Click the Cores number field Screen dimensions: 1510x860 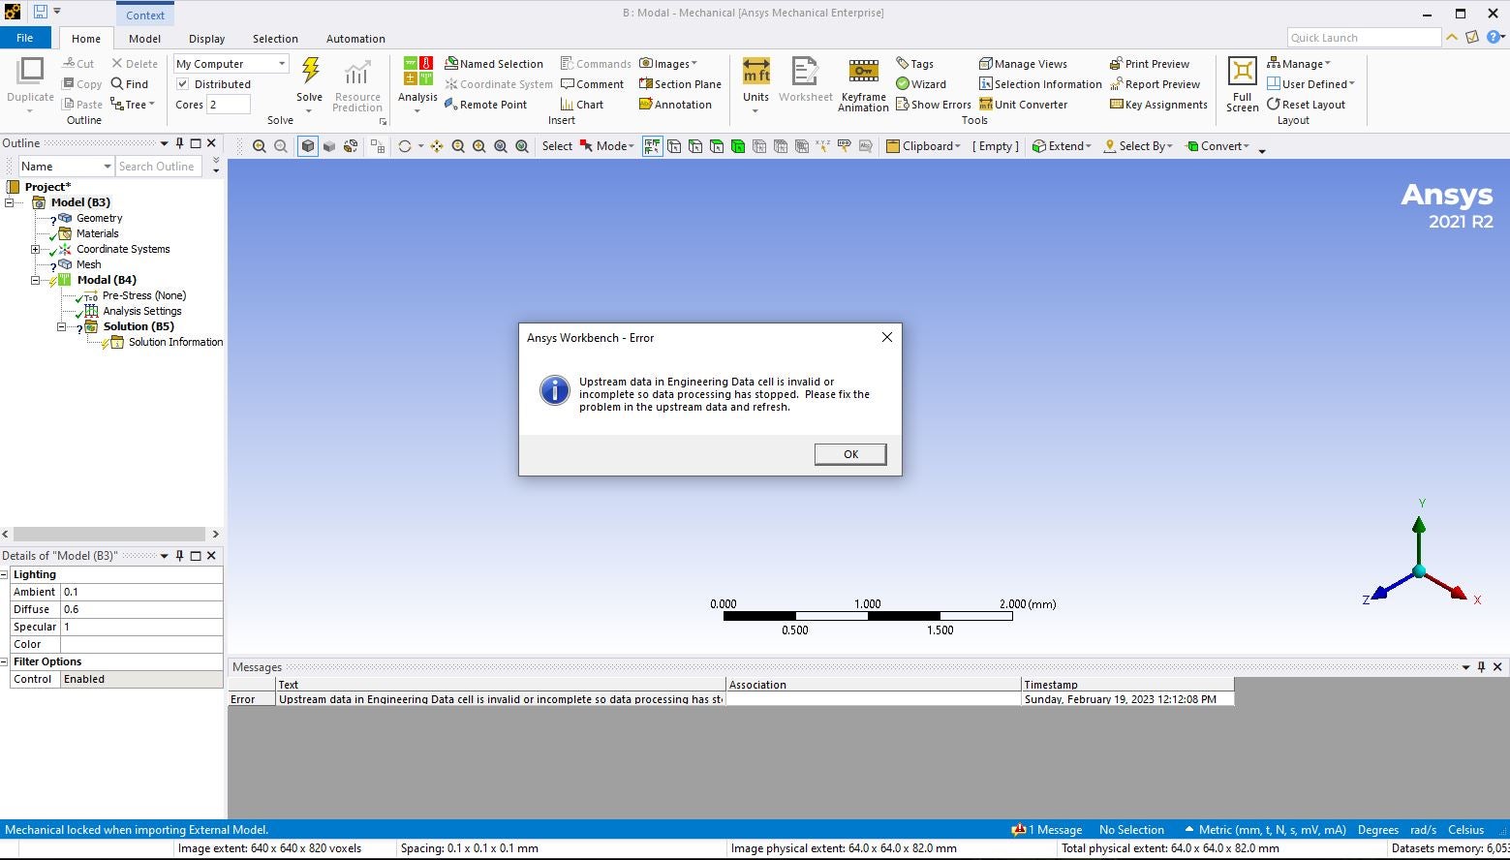tap(229, 105)
